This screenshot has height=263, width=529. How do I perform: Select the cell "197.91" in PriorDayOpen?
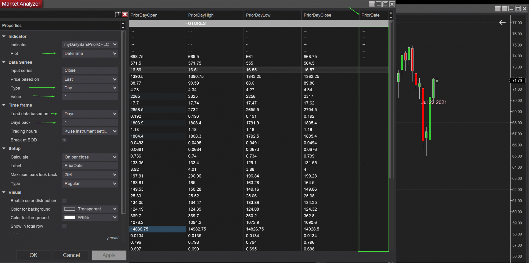pyautogui.click(x=157, y=176)
